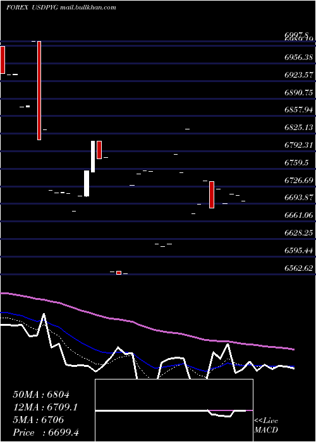
Task: Click the 50MA : 6804 readout
Action: tap(41, 395)
